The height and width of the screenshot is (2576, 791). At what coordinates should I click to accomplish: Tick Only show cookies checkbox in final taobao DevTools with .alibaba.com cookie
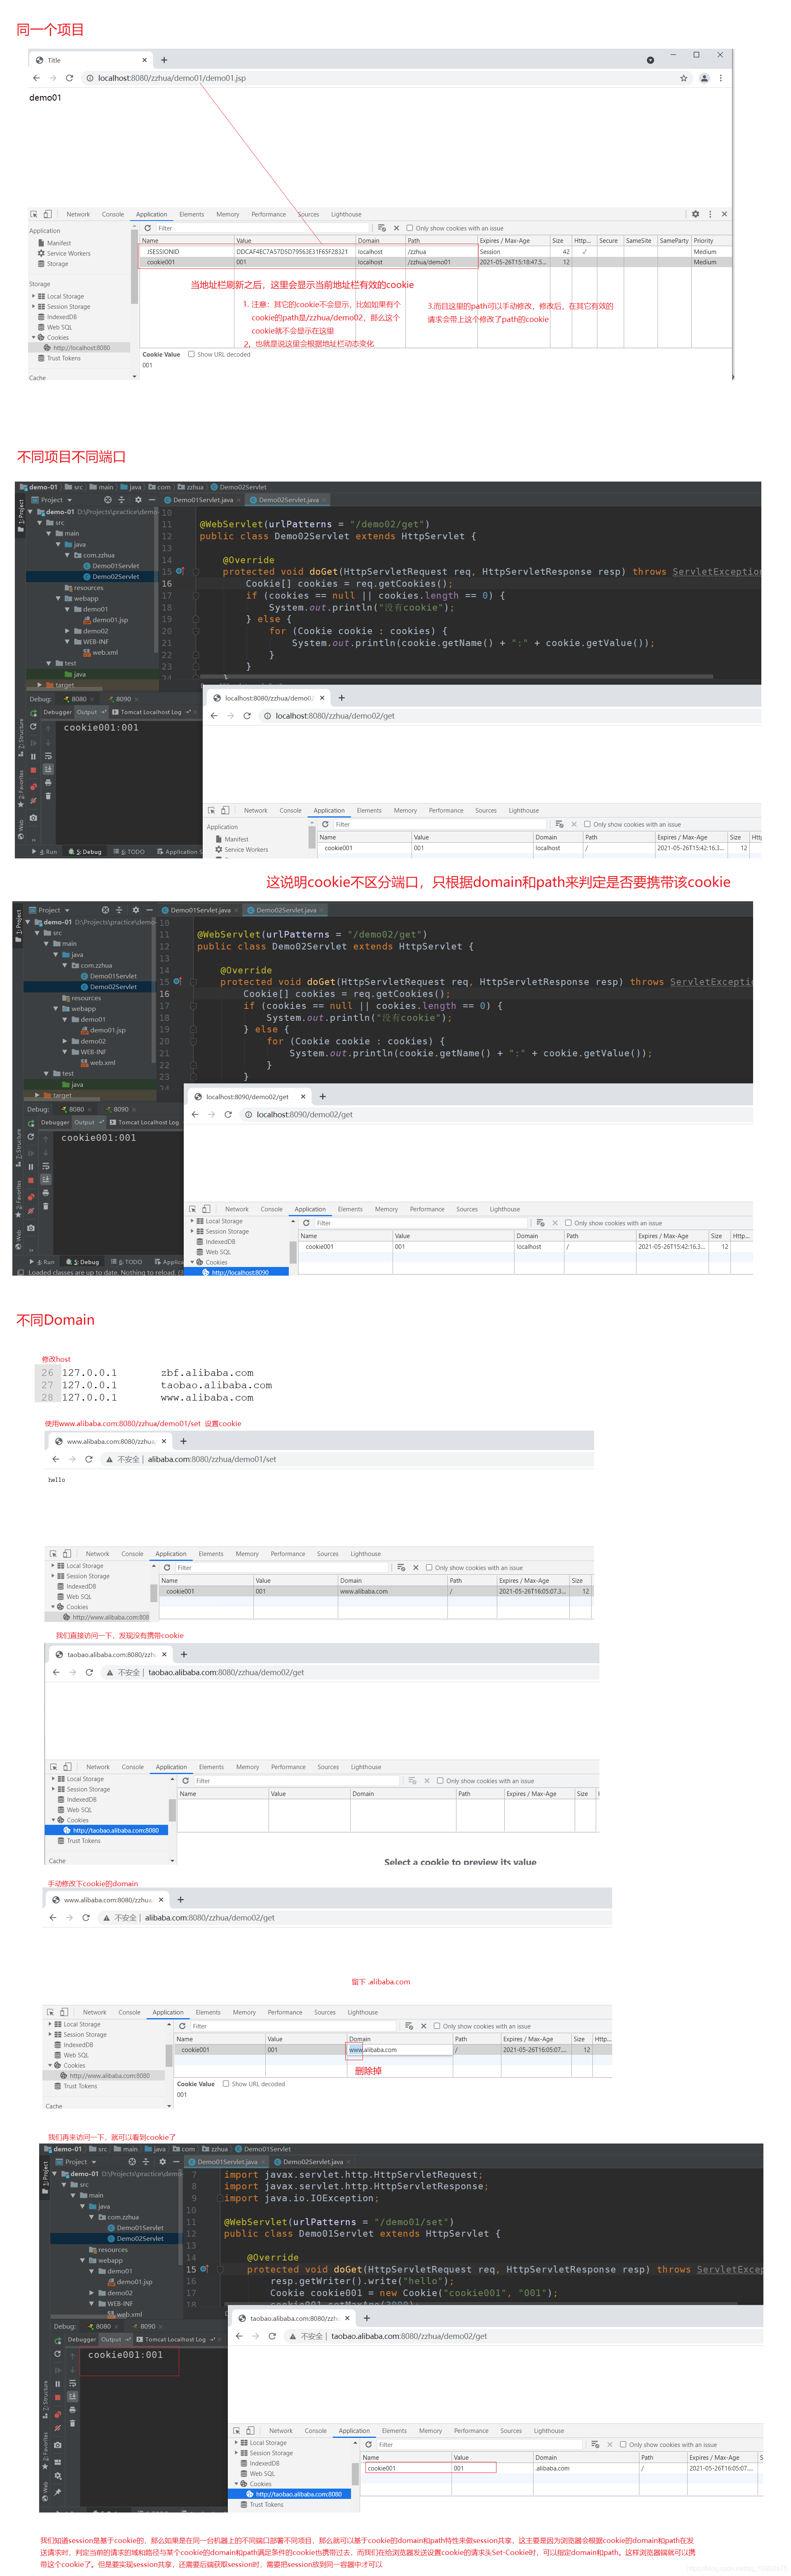[623, 2444]
